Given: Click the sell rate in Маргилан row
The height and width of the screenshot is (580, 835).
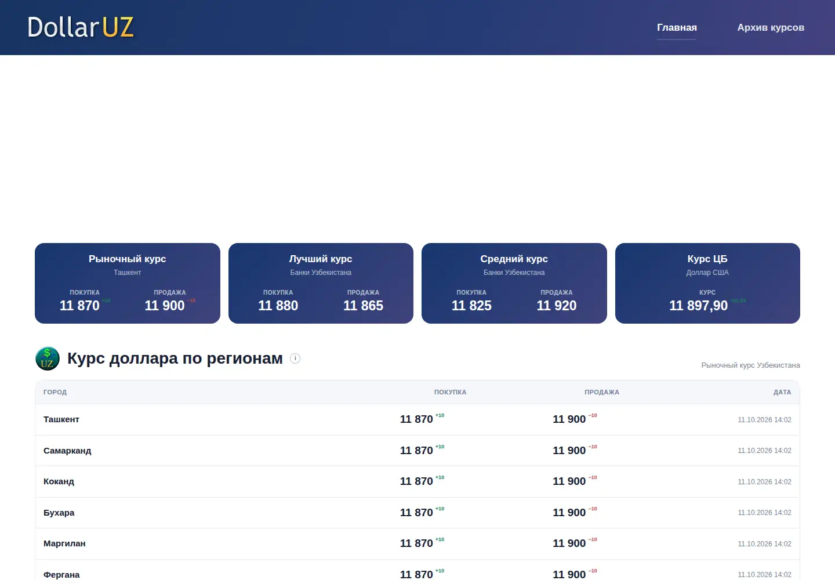Looking at the screenshot, I should (569, 543).
